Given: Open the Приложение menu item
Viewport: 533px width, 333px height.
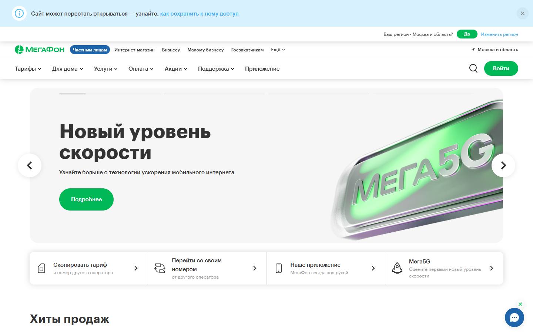Looking at the screenshot, I should click(x=262, y=69).
